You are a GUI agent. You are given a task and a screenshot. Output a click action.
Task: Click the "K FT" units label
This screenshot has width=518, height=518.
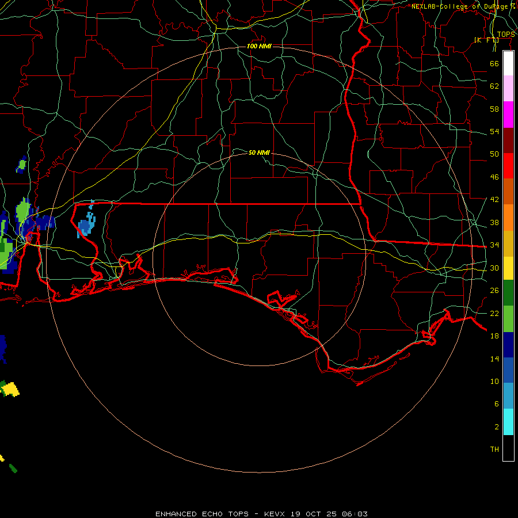(486, 40)
